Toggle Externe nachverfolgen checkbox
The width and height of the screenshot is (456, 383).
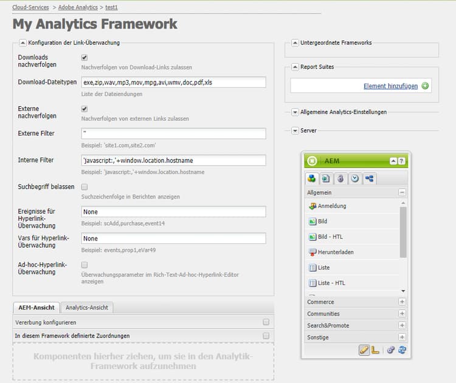pos(85,109)
